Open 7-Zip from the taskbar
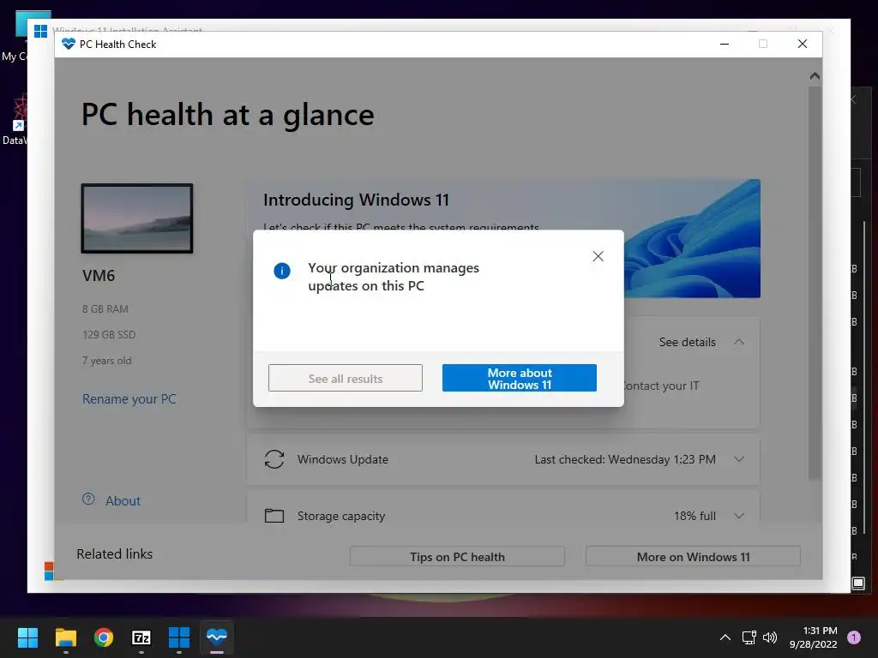 (x=141, y=637)
